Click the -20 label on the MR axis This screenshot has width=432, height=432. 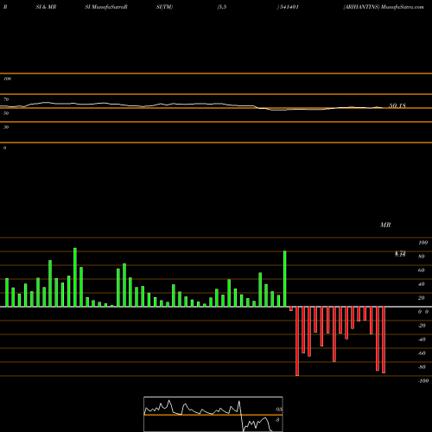(x=422, y=326)
